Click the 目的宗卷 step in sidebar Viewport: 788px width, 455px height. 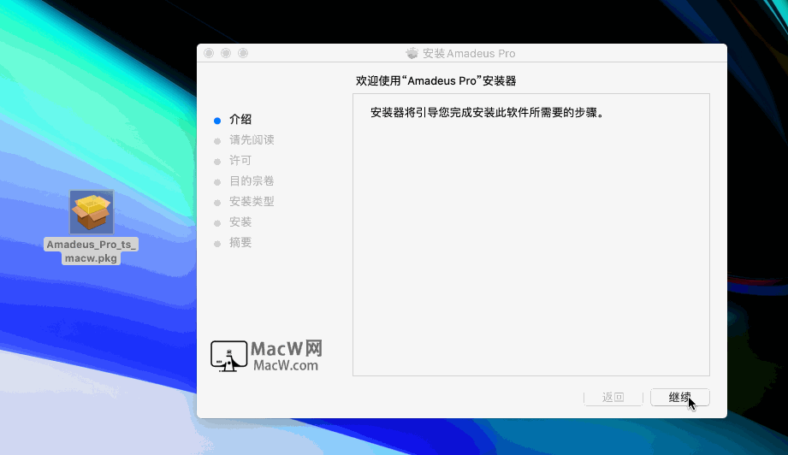[252, 181]
